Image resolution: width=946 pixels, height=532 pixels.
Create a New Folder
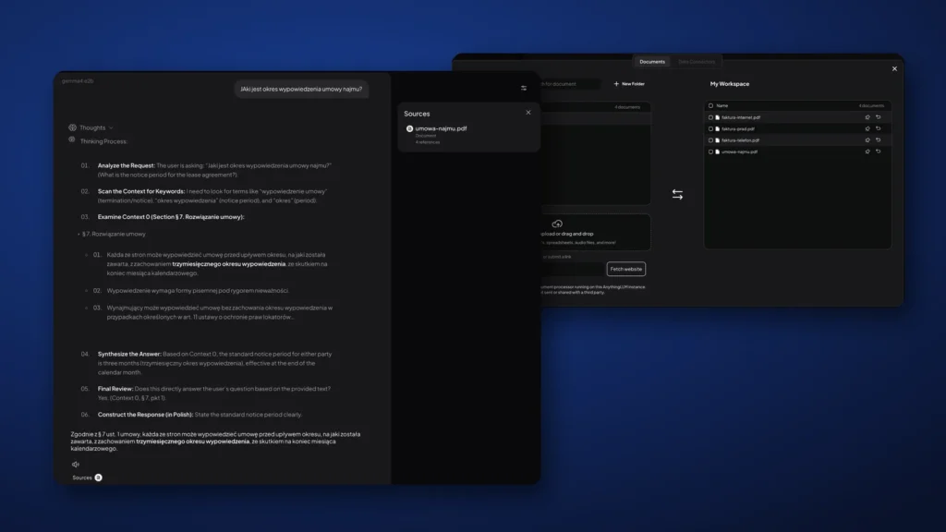coord(629,84)
